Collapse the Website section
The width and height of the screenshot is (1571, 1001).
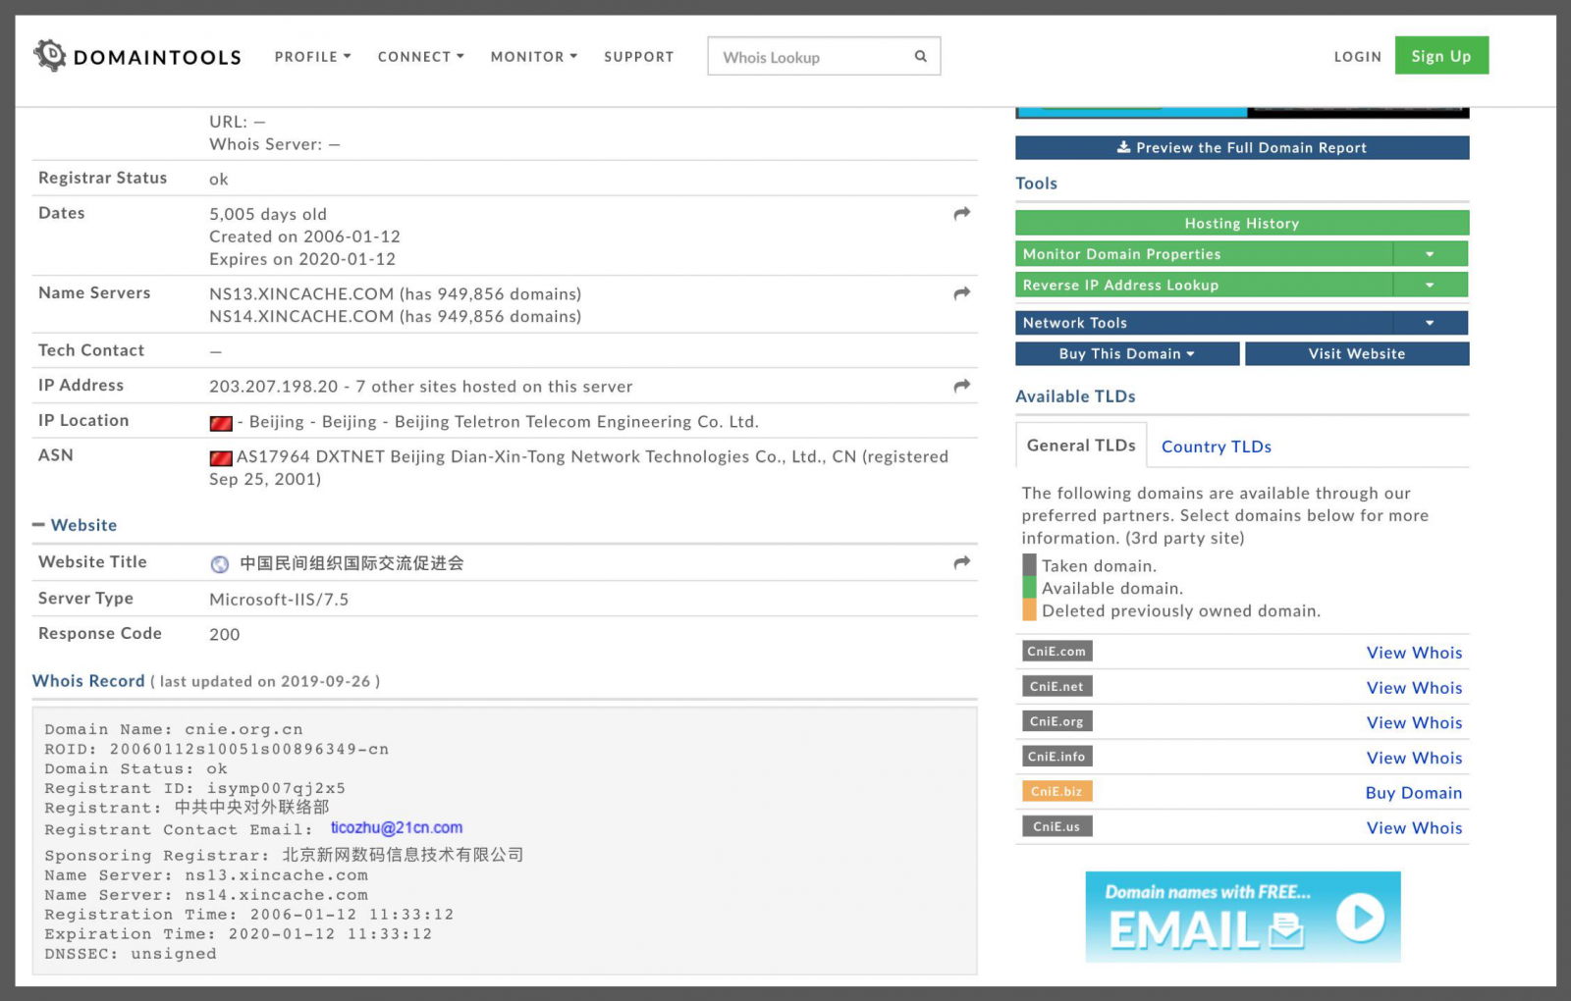(x=38, y=524)
